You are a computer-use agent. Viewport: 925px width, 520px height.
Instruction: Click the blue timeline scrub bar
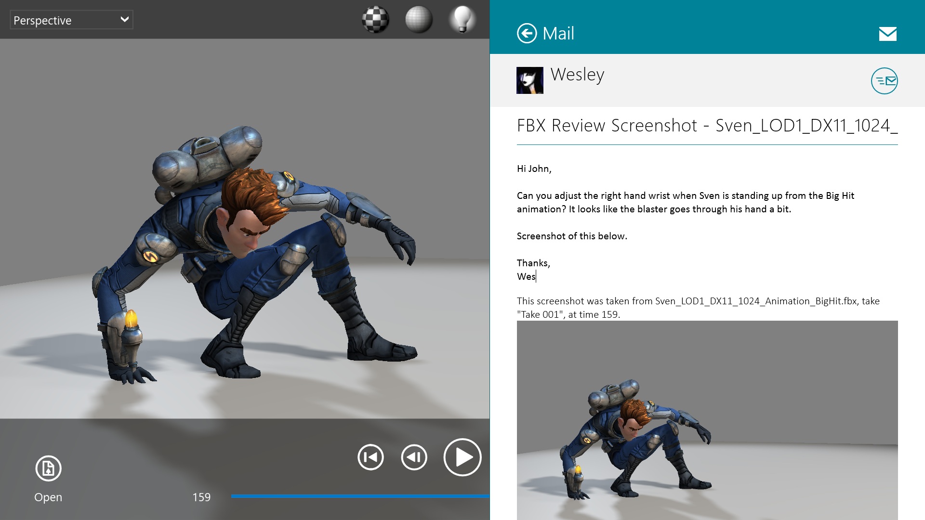point(360,496)
